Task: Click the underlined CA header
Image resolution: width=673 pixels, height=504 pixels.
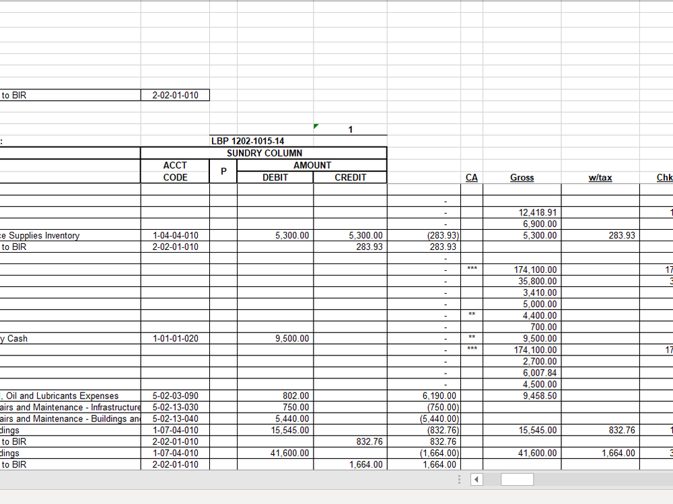Action: pos(472,177)
